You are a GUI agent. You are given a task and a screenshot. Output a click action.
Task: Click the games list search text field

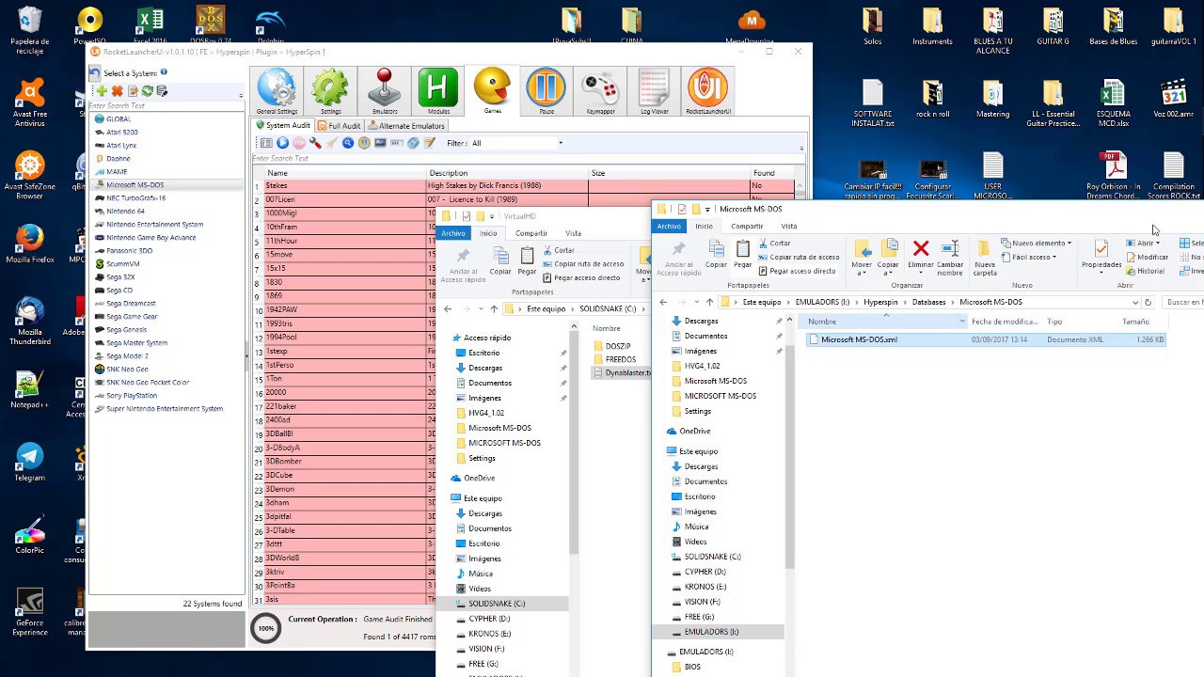pyautogui.click(x=527, y=158)
